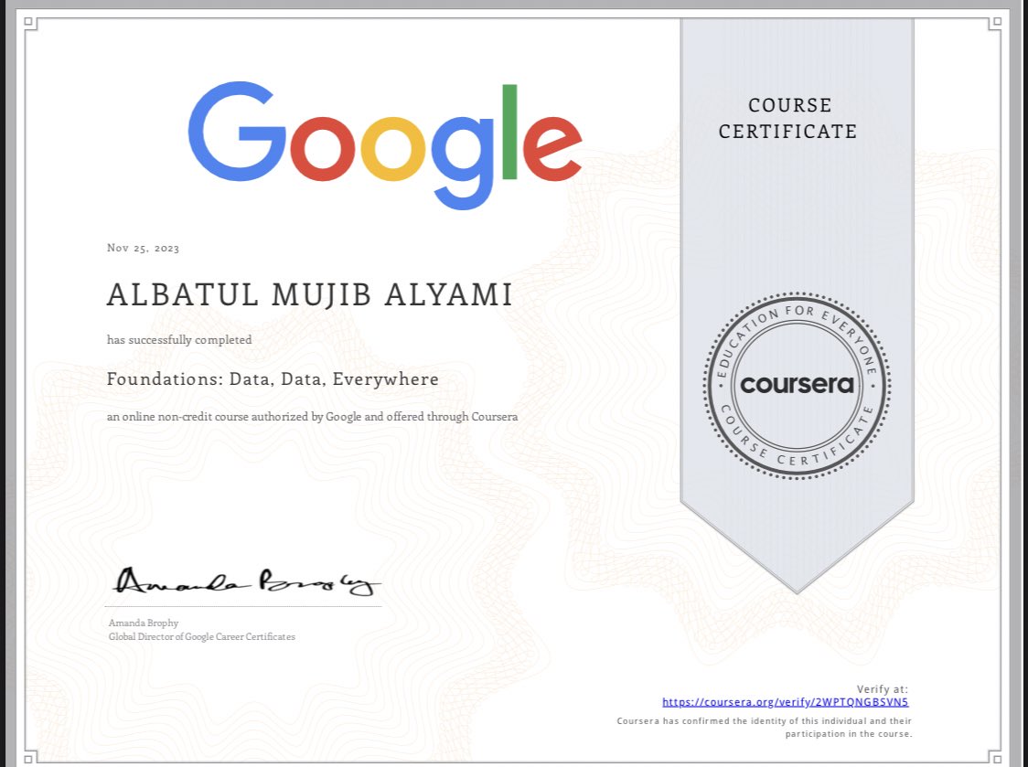
Task: Select the date text Nov 25, 2023
Action: 143,248
